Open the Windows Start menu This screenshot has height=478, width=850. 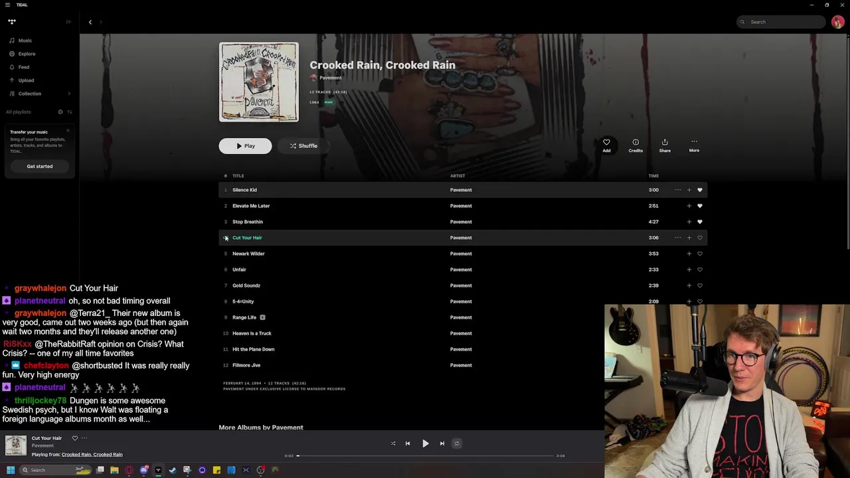[x=11, y=470]
